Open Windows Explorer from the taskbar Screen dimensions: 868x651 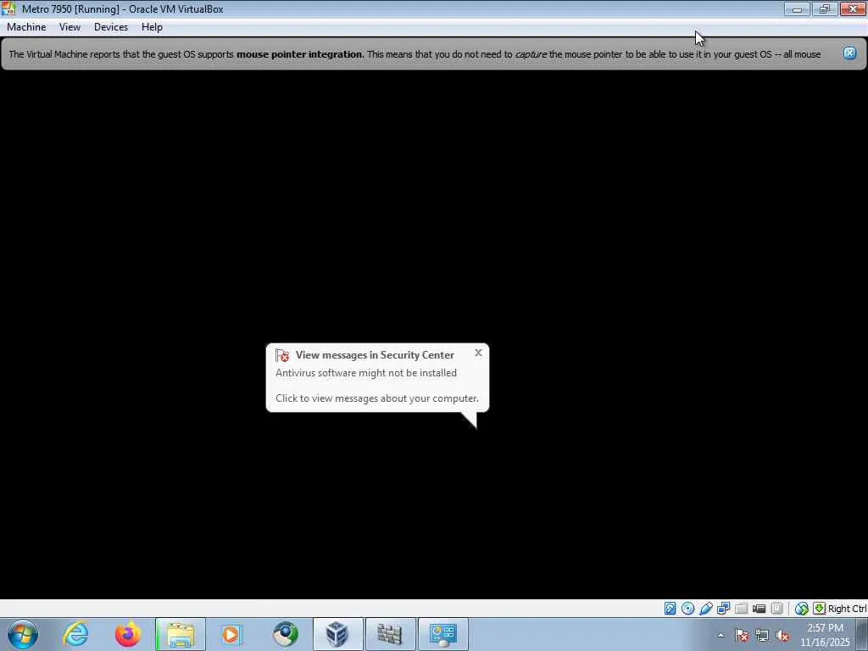coord(181,634)
